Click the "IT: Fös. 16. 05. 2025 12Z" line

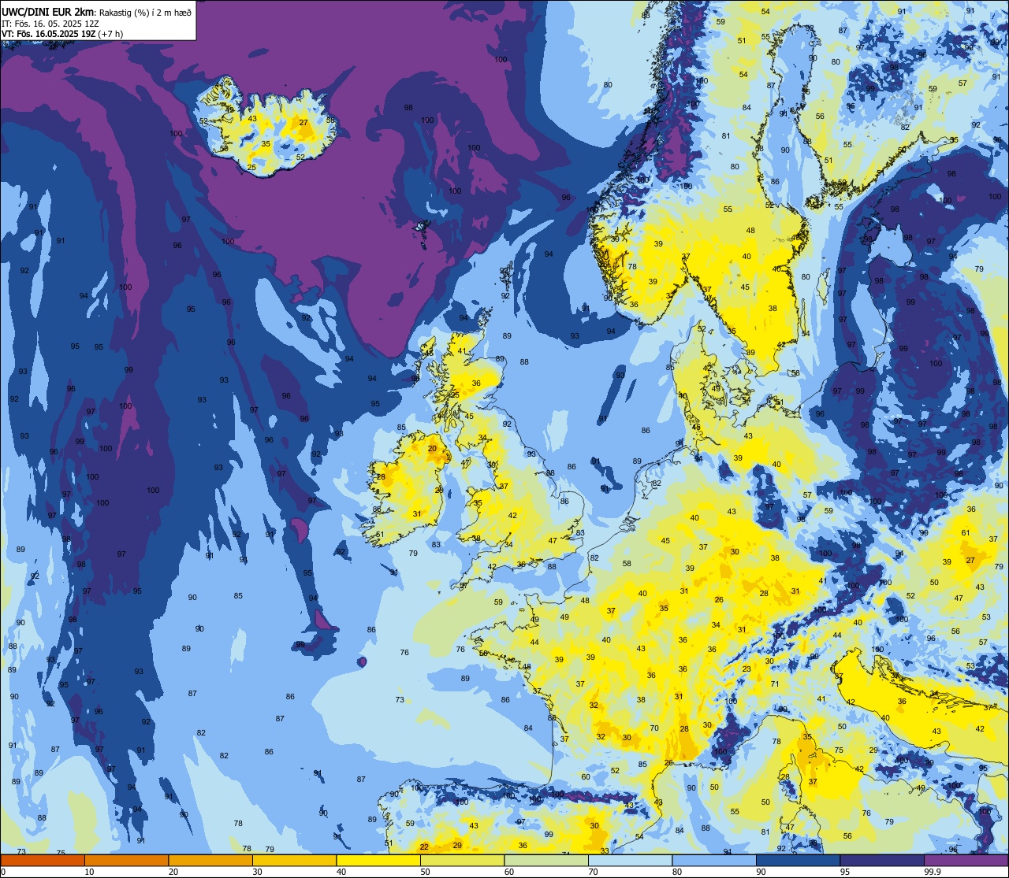click(x=49, y=23)
